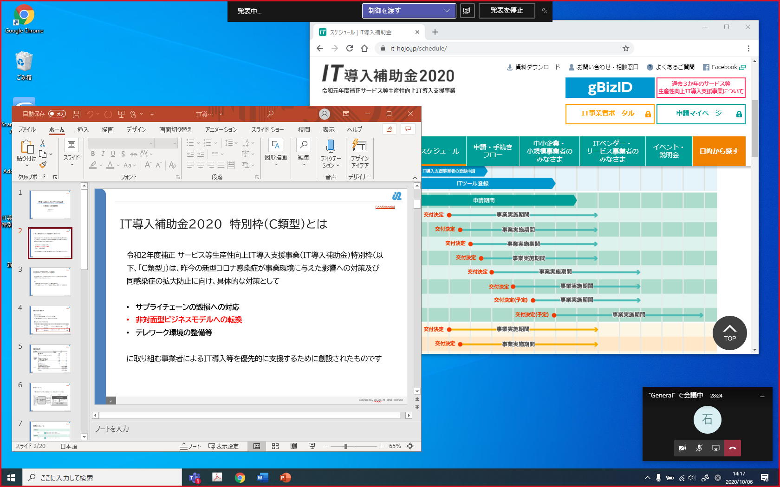The image size is (780, 487).
Task: Open the ファイル (File) tab
Action: pos(27,129)
